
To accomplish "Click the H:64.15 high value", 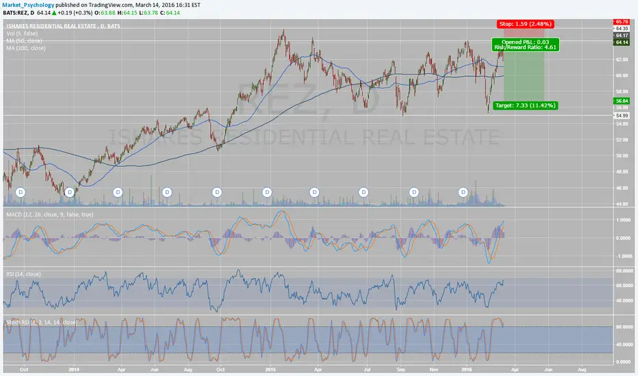I will pyautogui.click(x=127, y=12).
